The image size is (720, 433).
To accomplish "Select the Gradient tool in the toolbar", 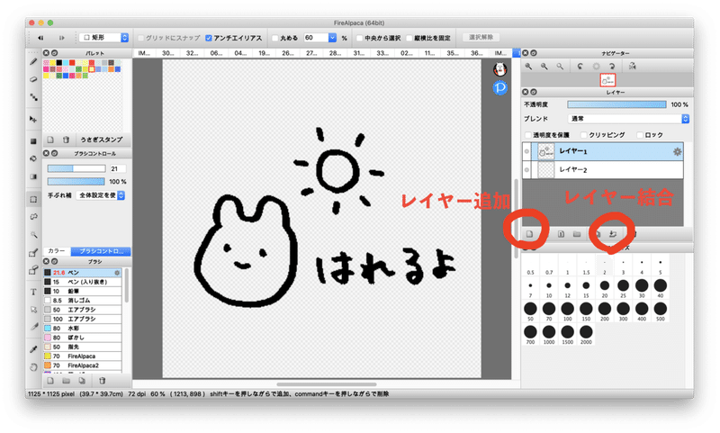I will tap(33, 176).
